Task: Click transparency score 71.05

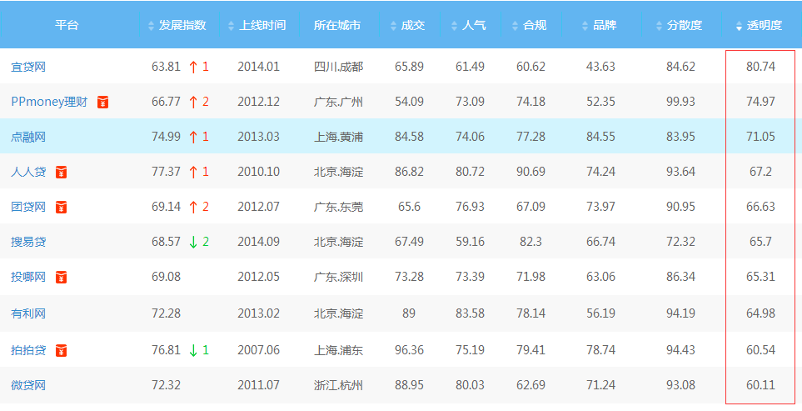Action: 760,137
